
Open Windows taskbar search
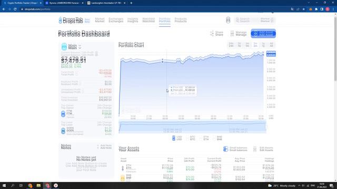[x=13, y=185]
